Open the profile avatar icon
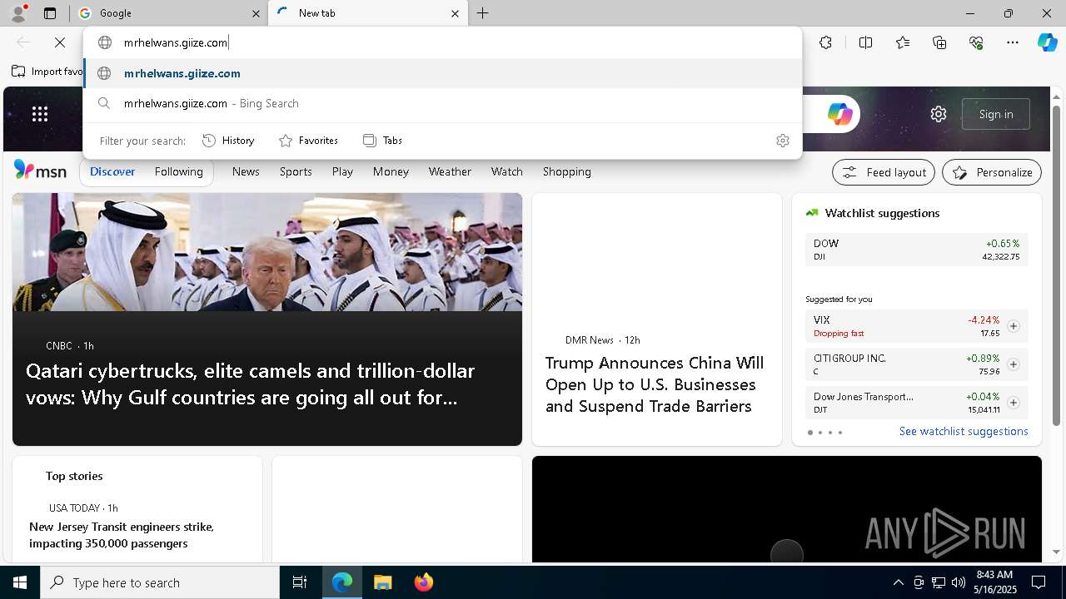 tap(17, 12)
